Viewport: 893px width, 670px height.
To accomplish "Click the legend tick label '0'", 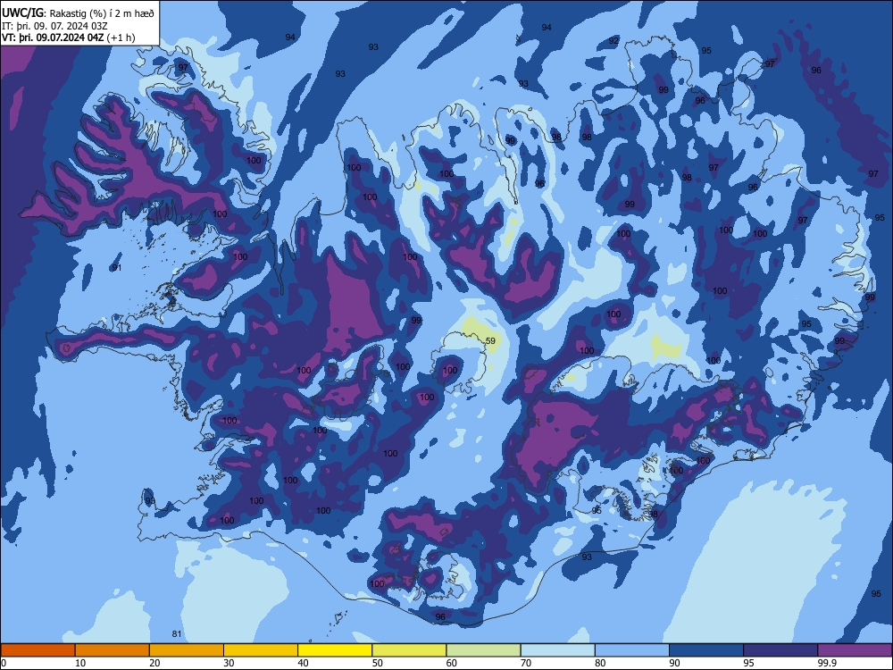I will 3,663.
